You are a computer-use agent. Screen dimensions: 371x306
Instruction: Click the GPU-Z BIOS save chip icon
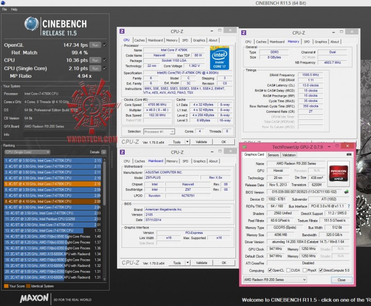pyautogui.click(x=347, y=192)
